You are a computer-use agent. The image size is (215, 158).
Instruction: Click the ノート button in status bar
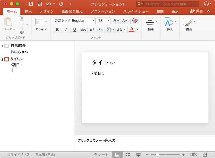click(101, 155)
